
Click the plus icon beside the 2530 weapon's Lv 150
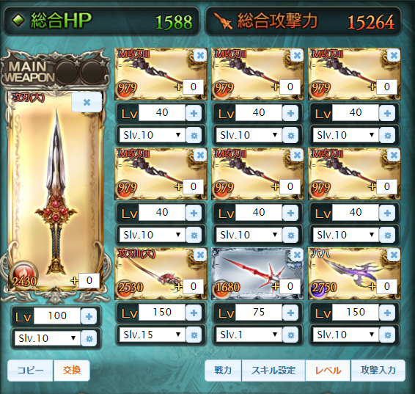click(194, 313)
